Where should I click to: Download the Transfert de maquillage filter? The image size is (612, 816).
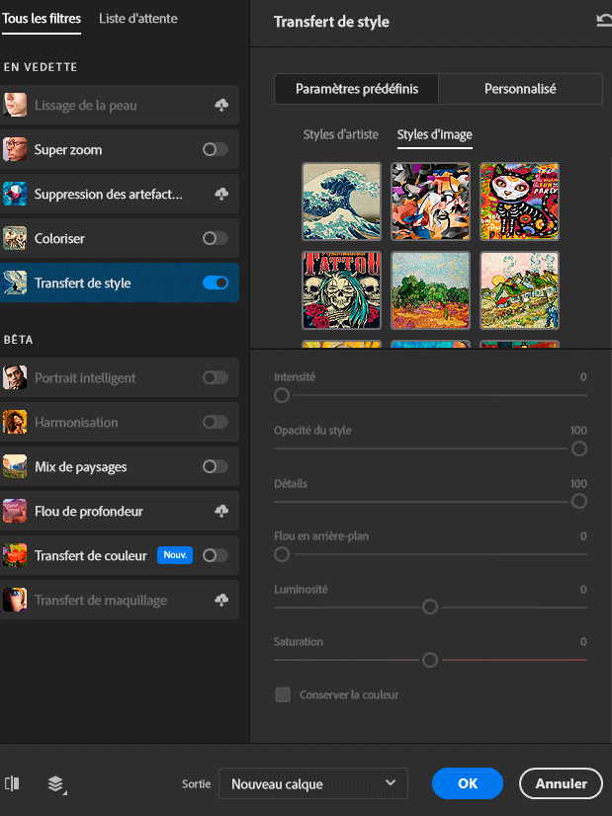tap(221, 600)
